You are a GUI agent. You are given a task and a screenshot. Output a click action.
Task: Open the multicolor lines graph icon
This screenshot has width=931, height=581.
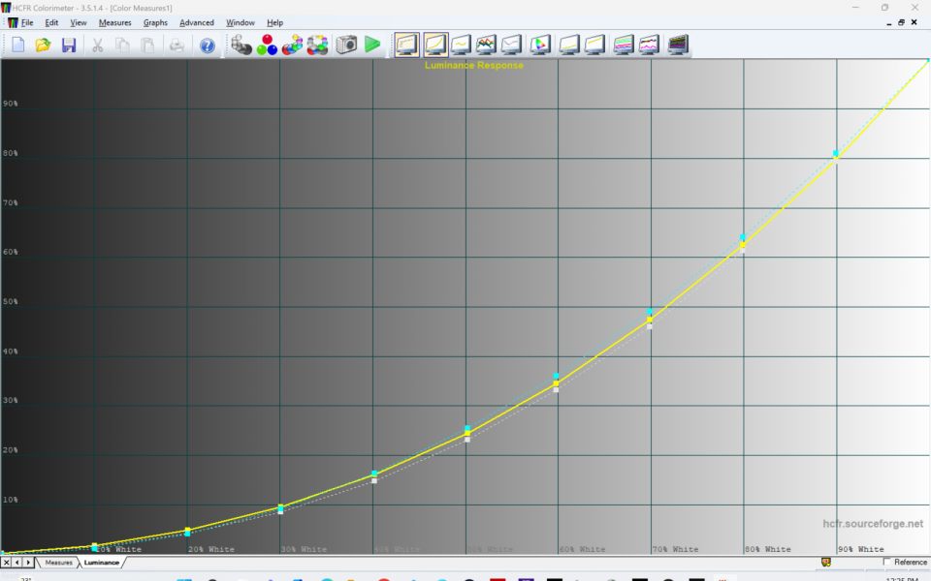coord(624,46)
